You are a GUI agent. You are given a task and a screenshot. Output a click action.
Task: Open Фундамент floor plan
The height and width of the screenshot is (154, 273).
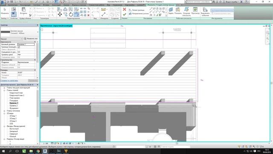14,108
